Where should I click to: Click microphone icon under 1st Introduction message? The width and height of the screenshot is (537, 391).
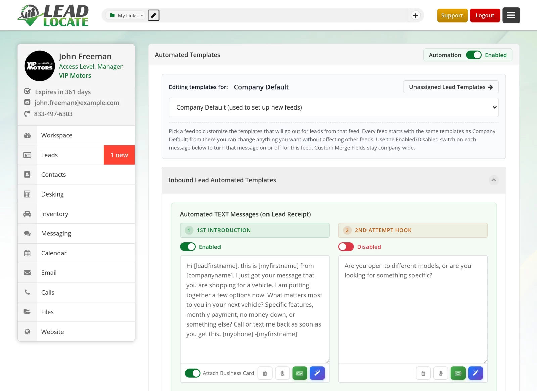click(282, 373)
